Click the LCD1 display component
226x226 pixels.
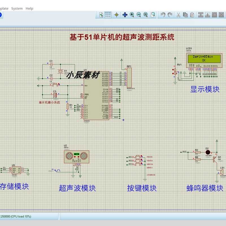click(203, 58)
